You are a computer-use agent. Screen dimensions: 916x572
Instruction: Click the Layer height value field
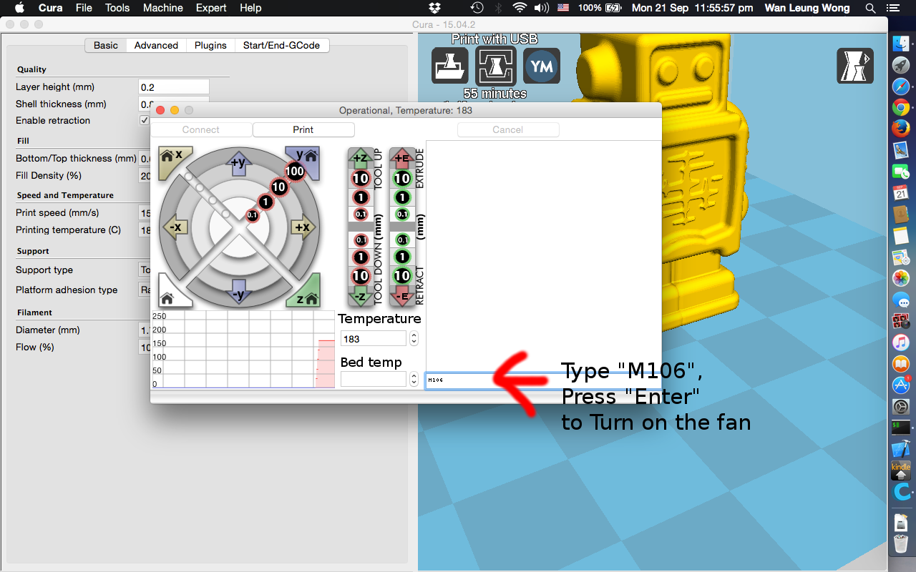(174, 87)
